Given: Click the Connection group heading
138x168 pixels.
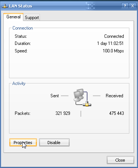Looking at the screenshot, I should coord(23,28).
